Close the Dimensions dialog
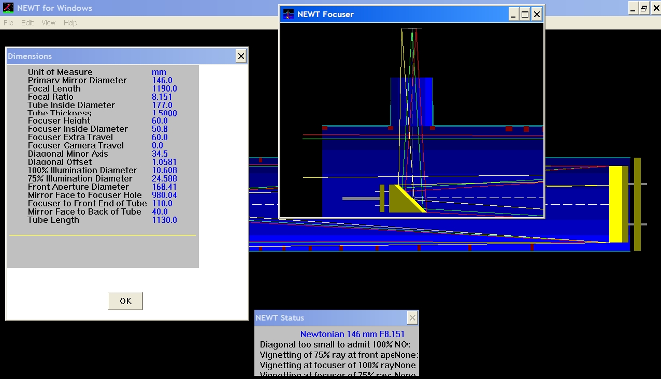The image size is (661, 379). [241, 56]
